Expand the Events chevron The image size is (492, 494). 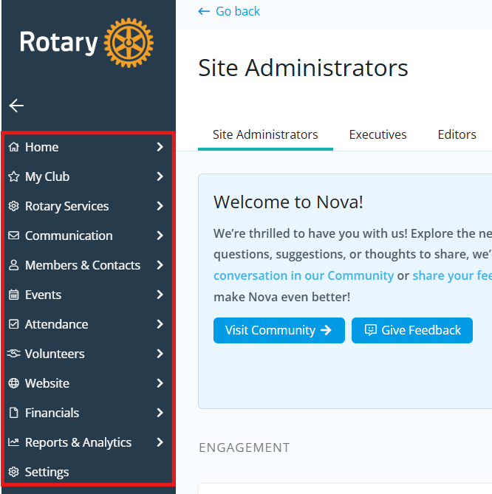[160, 295]
